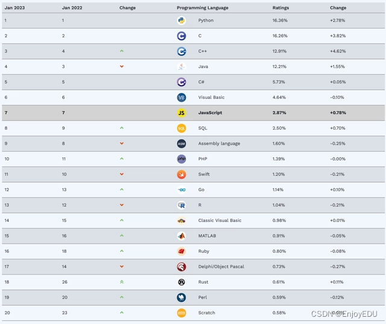Click the double up arrow in Rust row

tap(122, 282)
